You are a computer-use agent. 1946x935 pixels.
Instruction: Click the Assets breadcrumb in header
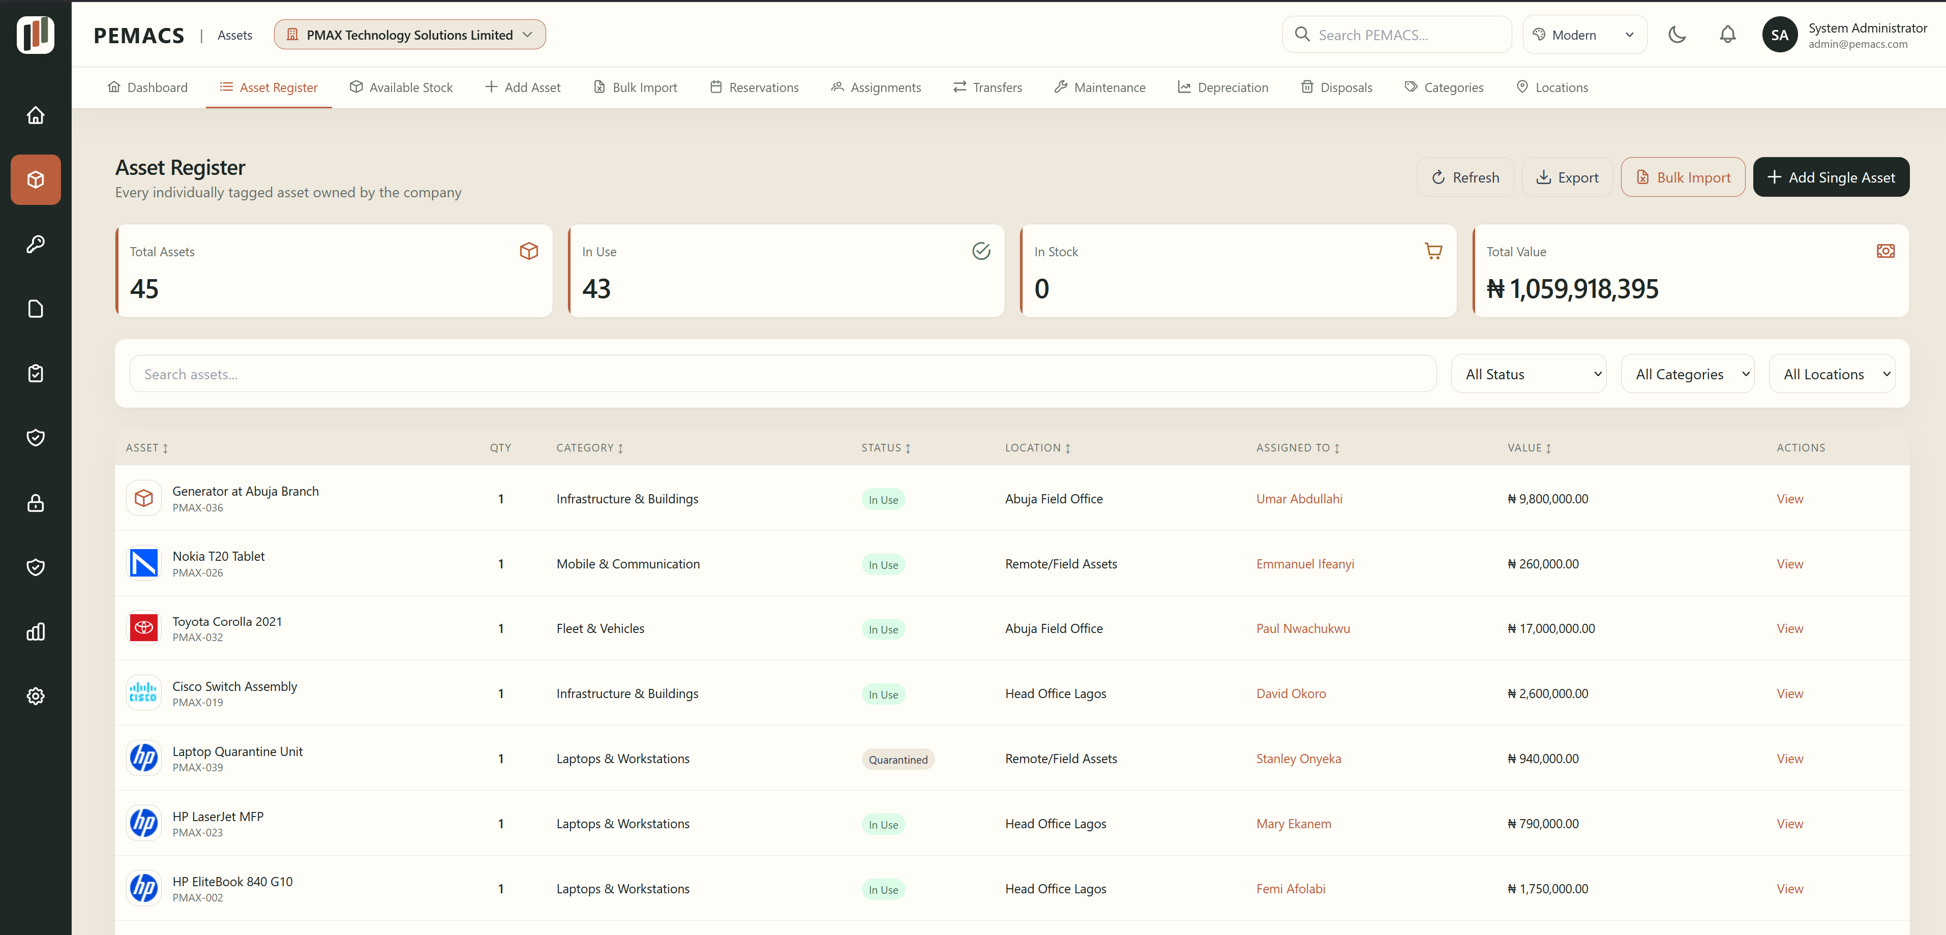234,35
